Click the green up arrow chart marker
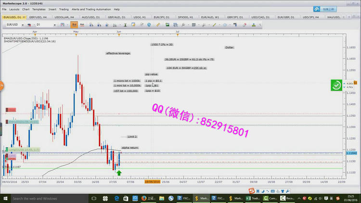Viewport: 361px width, 203px height. click(x=119, y=172)
